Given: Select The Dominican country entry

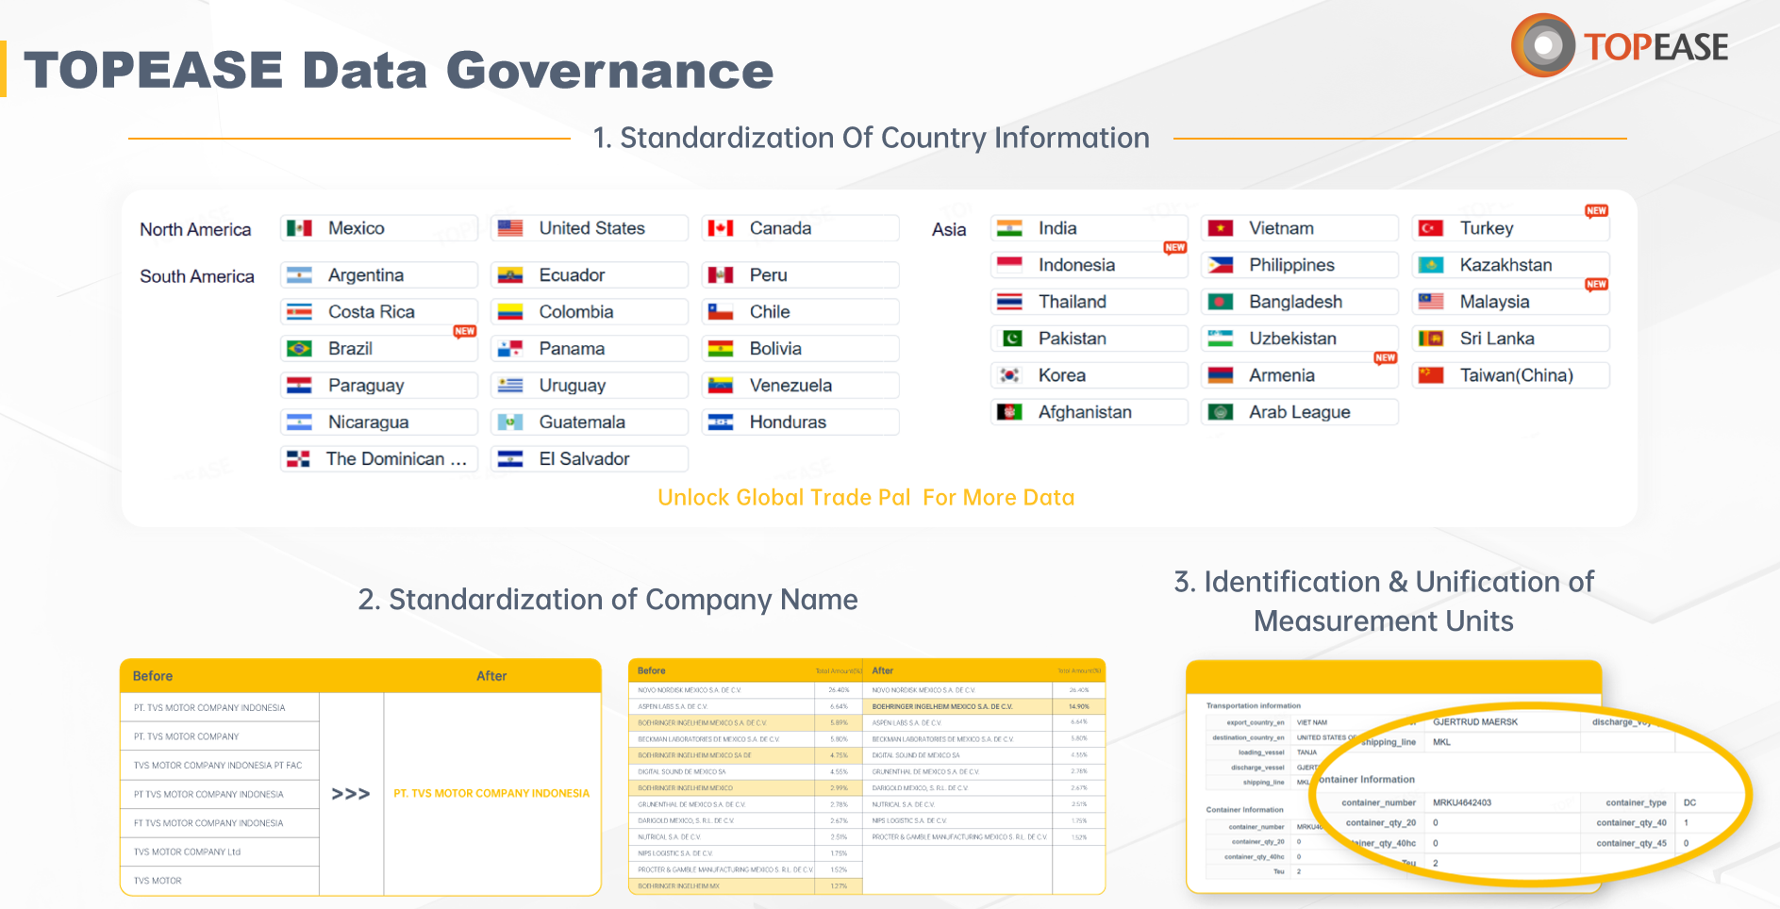Looking at the screenshot, I should pos(379,459).
